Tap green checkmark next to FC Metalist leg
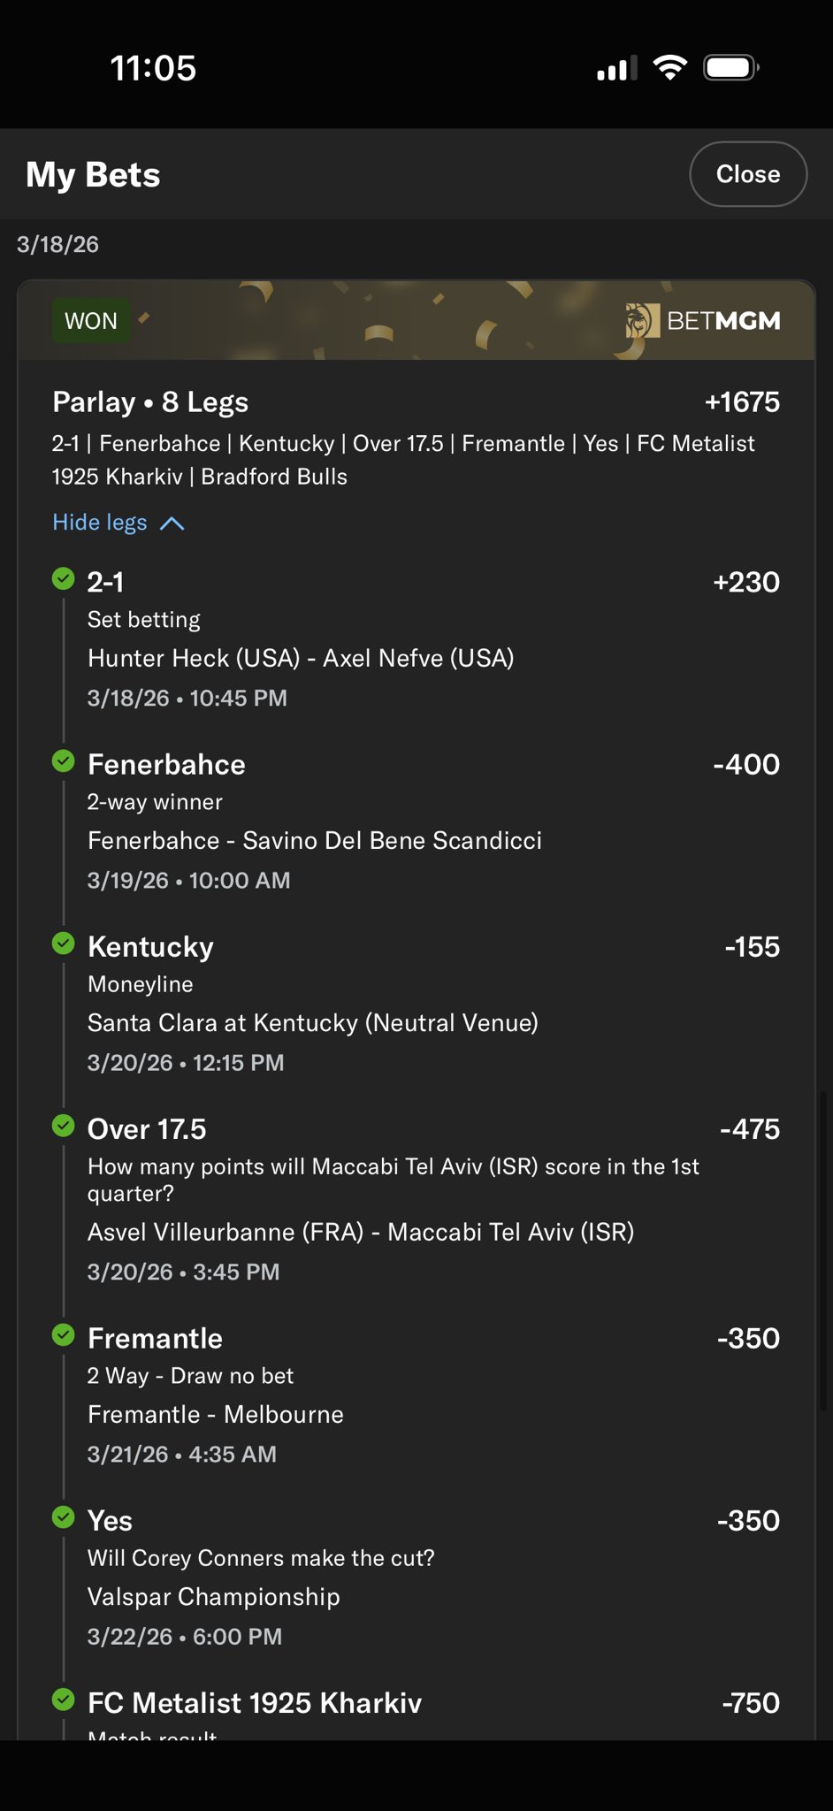This screenshot has height=1811, width=833. (64, 1700)
